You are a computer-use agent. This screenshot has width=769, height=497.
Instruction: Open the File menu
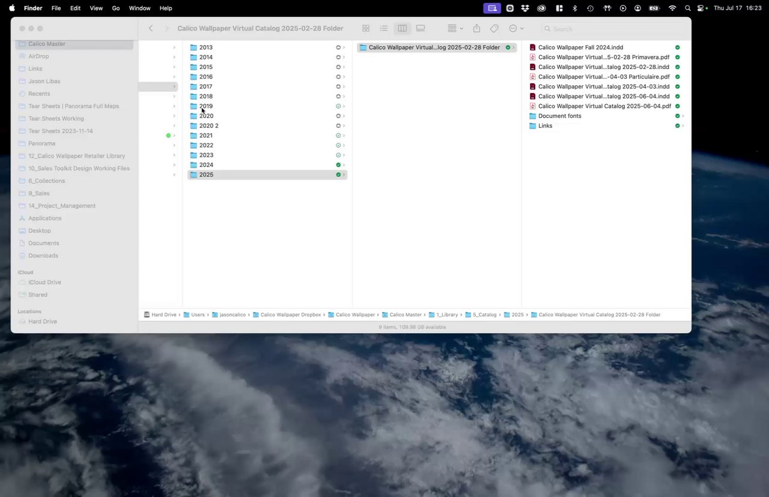(x=56, y=8)
